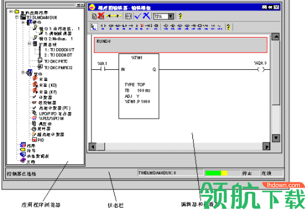The image size is (305, 213).
Task: Click the documentation purple book icon
Action: click(23, 160)
